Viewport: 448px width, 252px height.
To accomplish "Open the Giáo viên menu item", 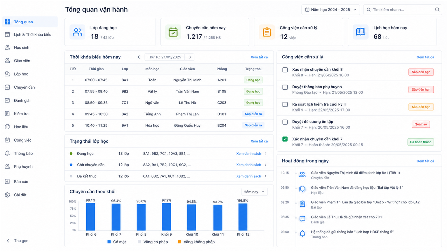I will pyautogui.click(x=30, y=61).
